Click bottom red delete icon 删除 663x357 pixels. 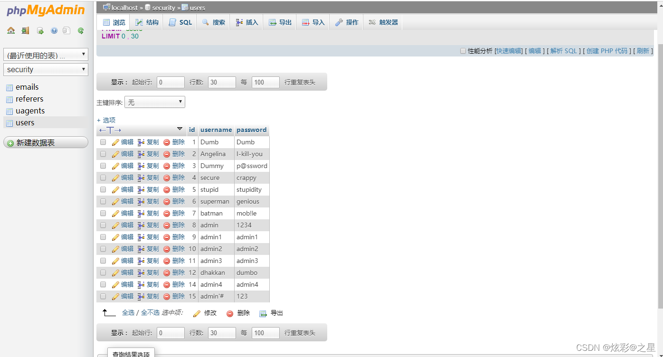tap(230, 313)
